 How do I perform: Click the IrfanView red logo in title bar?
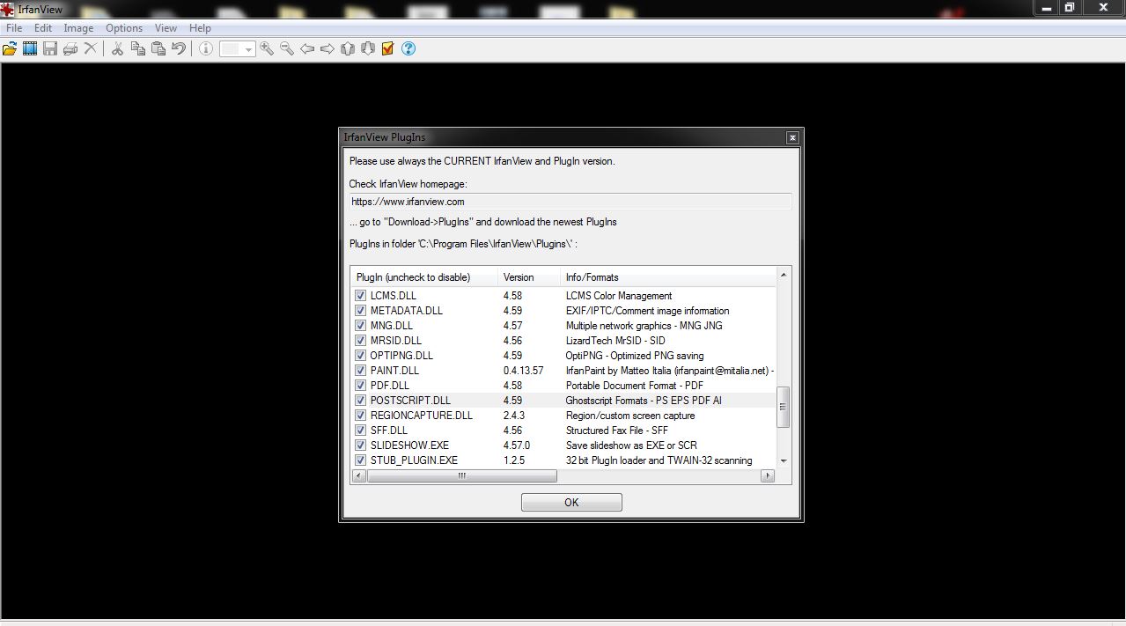pos(7,9)
